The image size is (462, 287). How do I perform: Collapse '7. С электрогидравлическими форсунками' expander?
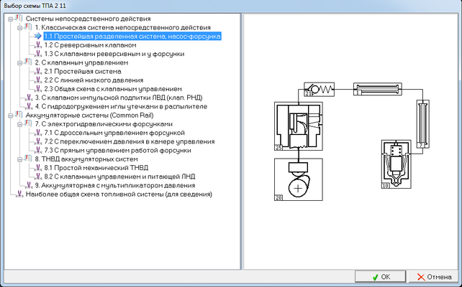20,124
